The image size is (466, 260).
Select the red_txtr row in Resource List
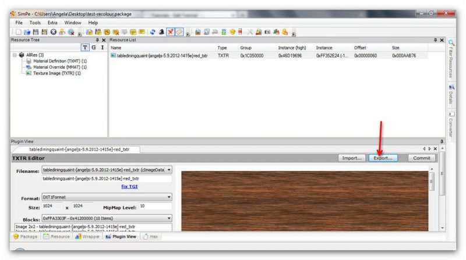click(269, 55)
